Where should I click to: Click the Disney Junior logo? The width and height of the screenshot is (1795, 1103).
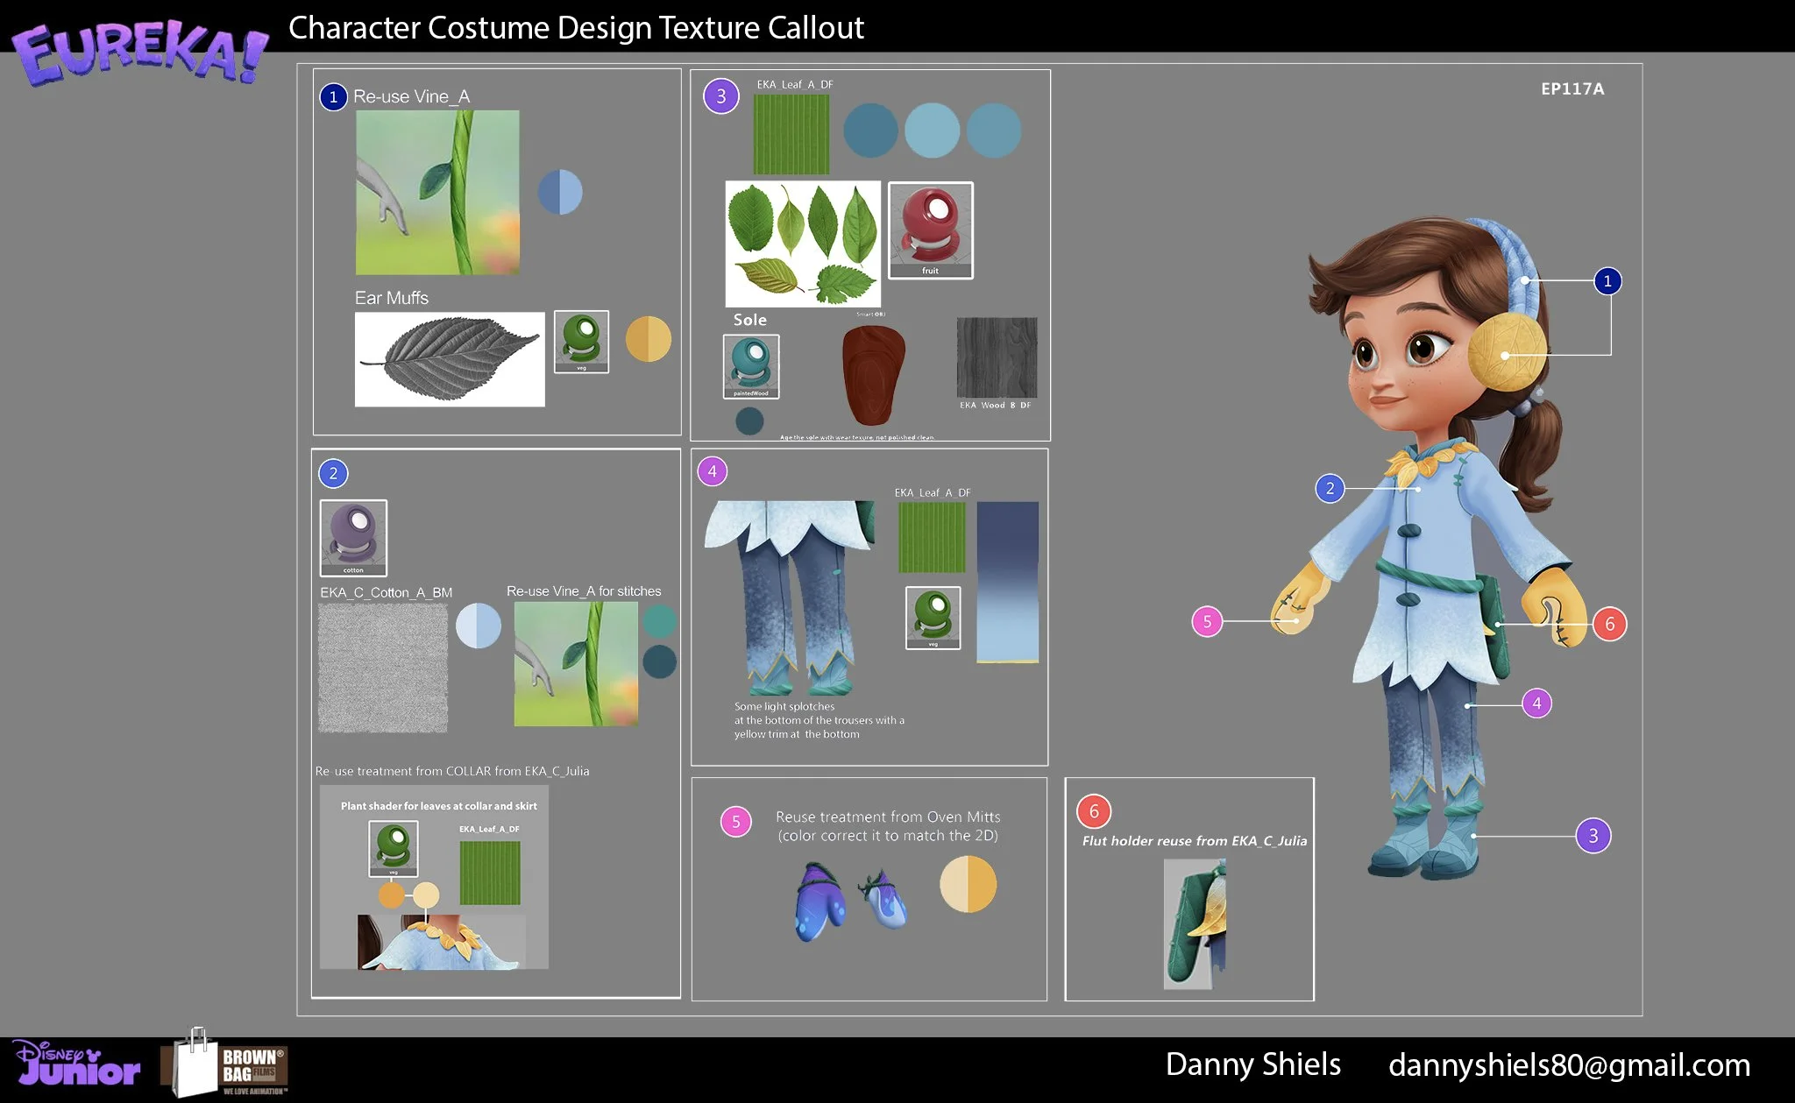pyautogui.click(x=77, y=1064)
